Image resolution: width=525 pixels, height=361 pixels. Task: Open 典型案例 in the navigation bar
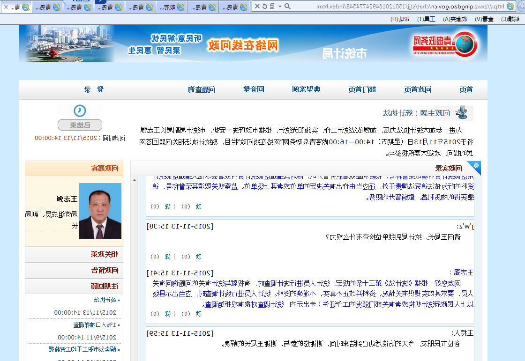306,89
